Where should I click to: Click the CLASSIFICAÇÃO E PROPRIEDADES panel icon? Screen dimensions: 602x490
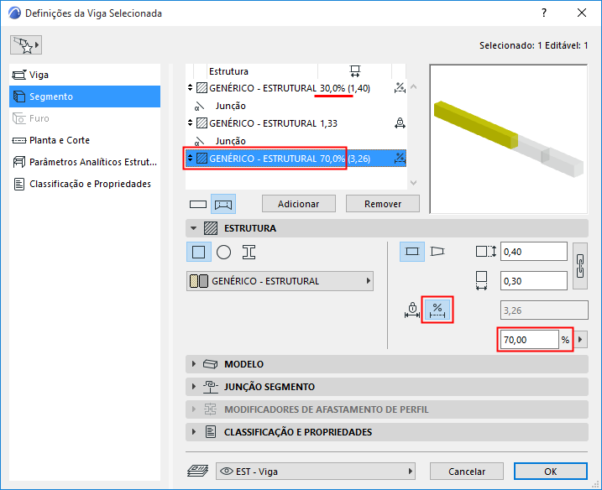[x=211, y=432]
